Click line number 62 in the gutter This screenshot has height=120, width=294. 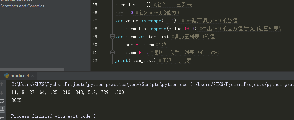95,60
